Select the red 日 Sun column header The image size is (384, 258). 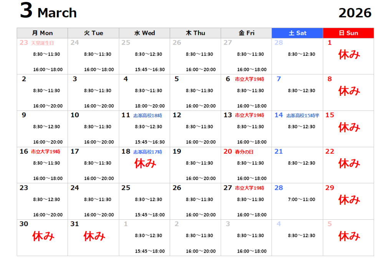(x=348, y=33)
